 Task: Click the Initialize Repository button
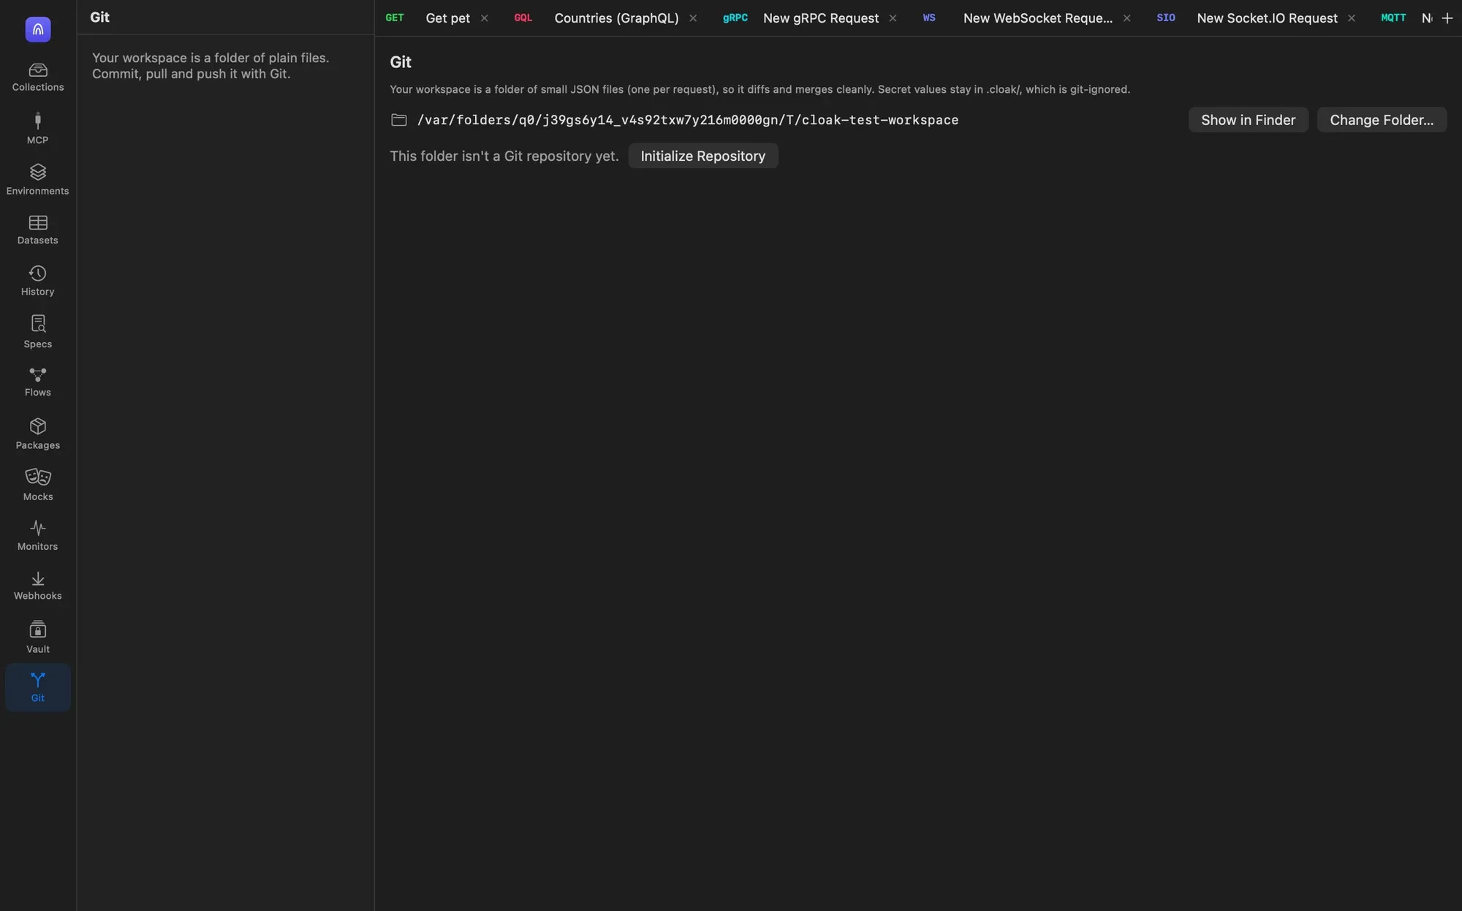tap(703, 156)
